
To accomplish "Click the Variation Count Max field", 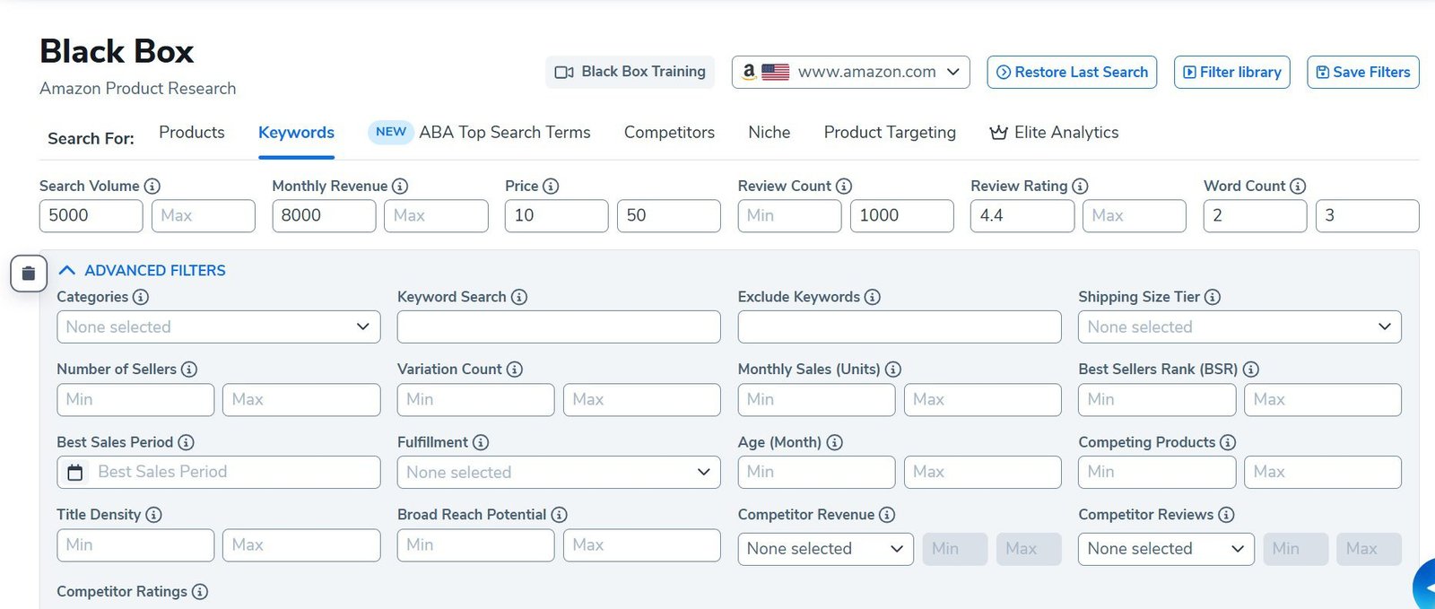I will (642, 400).
